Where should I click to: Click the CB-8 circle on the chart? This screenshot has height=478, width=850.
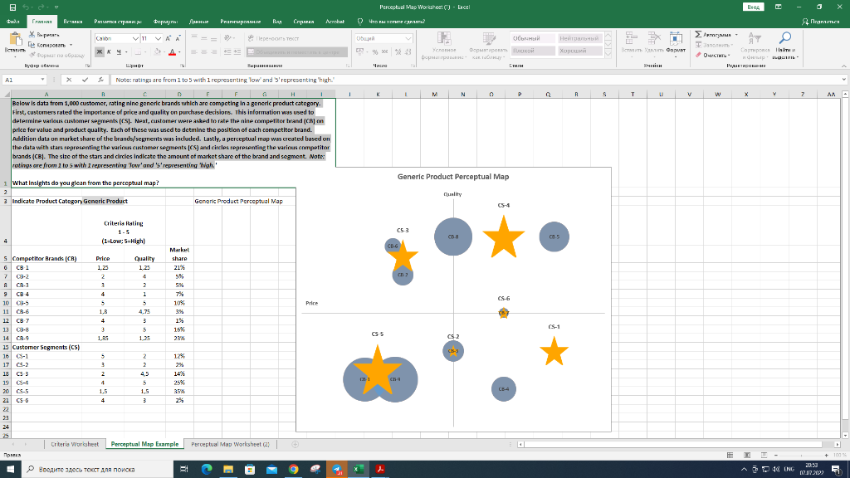(x=453, y=237)
